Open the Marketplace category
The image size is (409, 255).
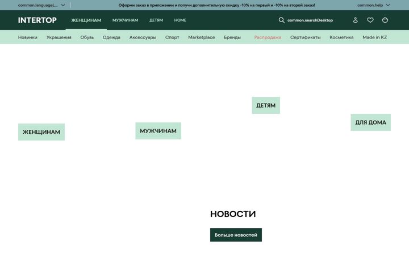[x=201, y=37]
